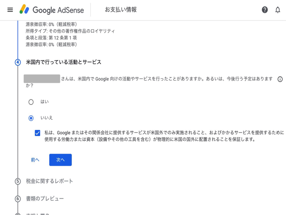Click the step 4 circle icon
286x215 pixels.
point(18,62)
